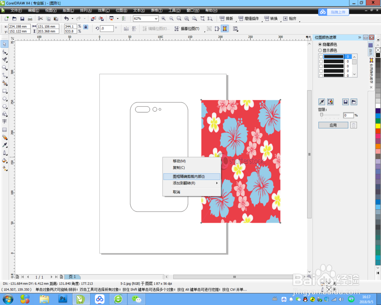Click the Undo arrow icon
The image size is (381, 305).
(66, 18)
